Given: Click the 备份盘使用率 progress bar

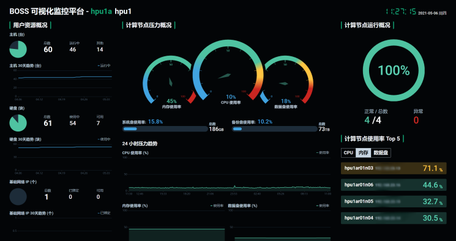Looking at the screenshot, I should pyautogui.click(x=275, y=129).
